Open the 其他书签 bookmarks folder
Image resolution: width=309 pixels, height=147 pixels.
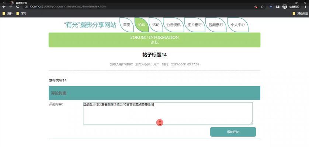tap(300, 14)
